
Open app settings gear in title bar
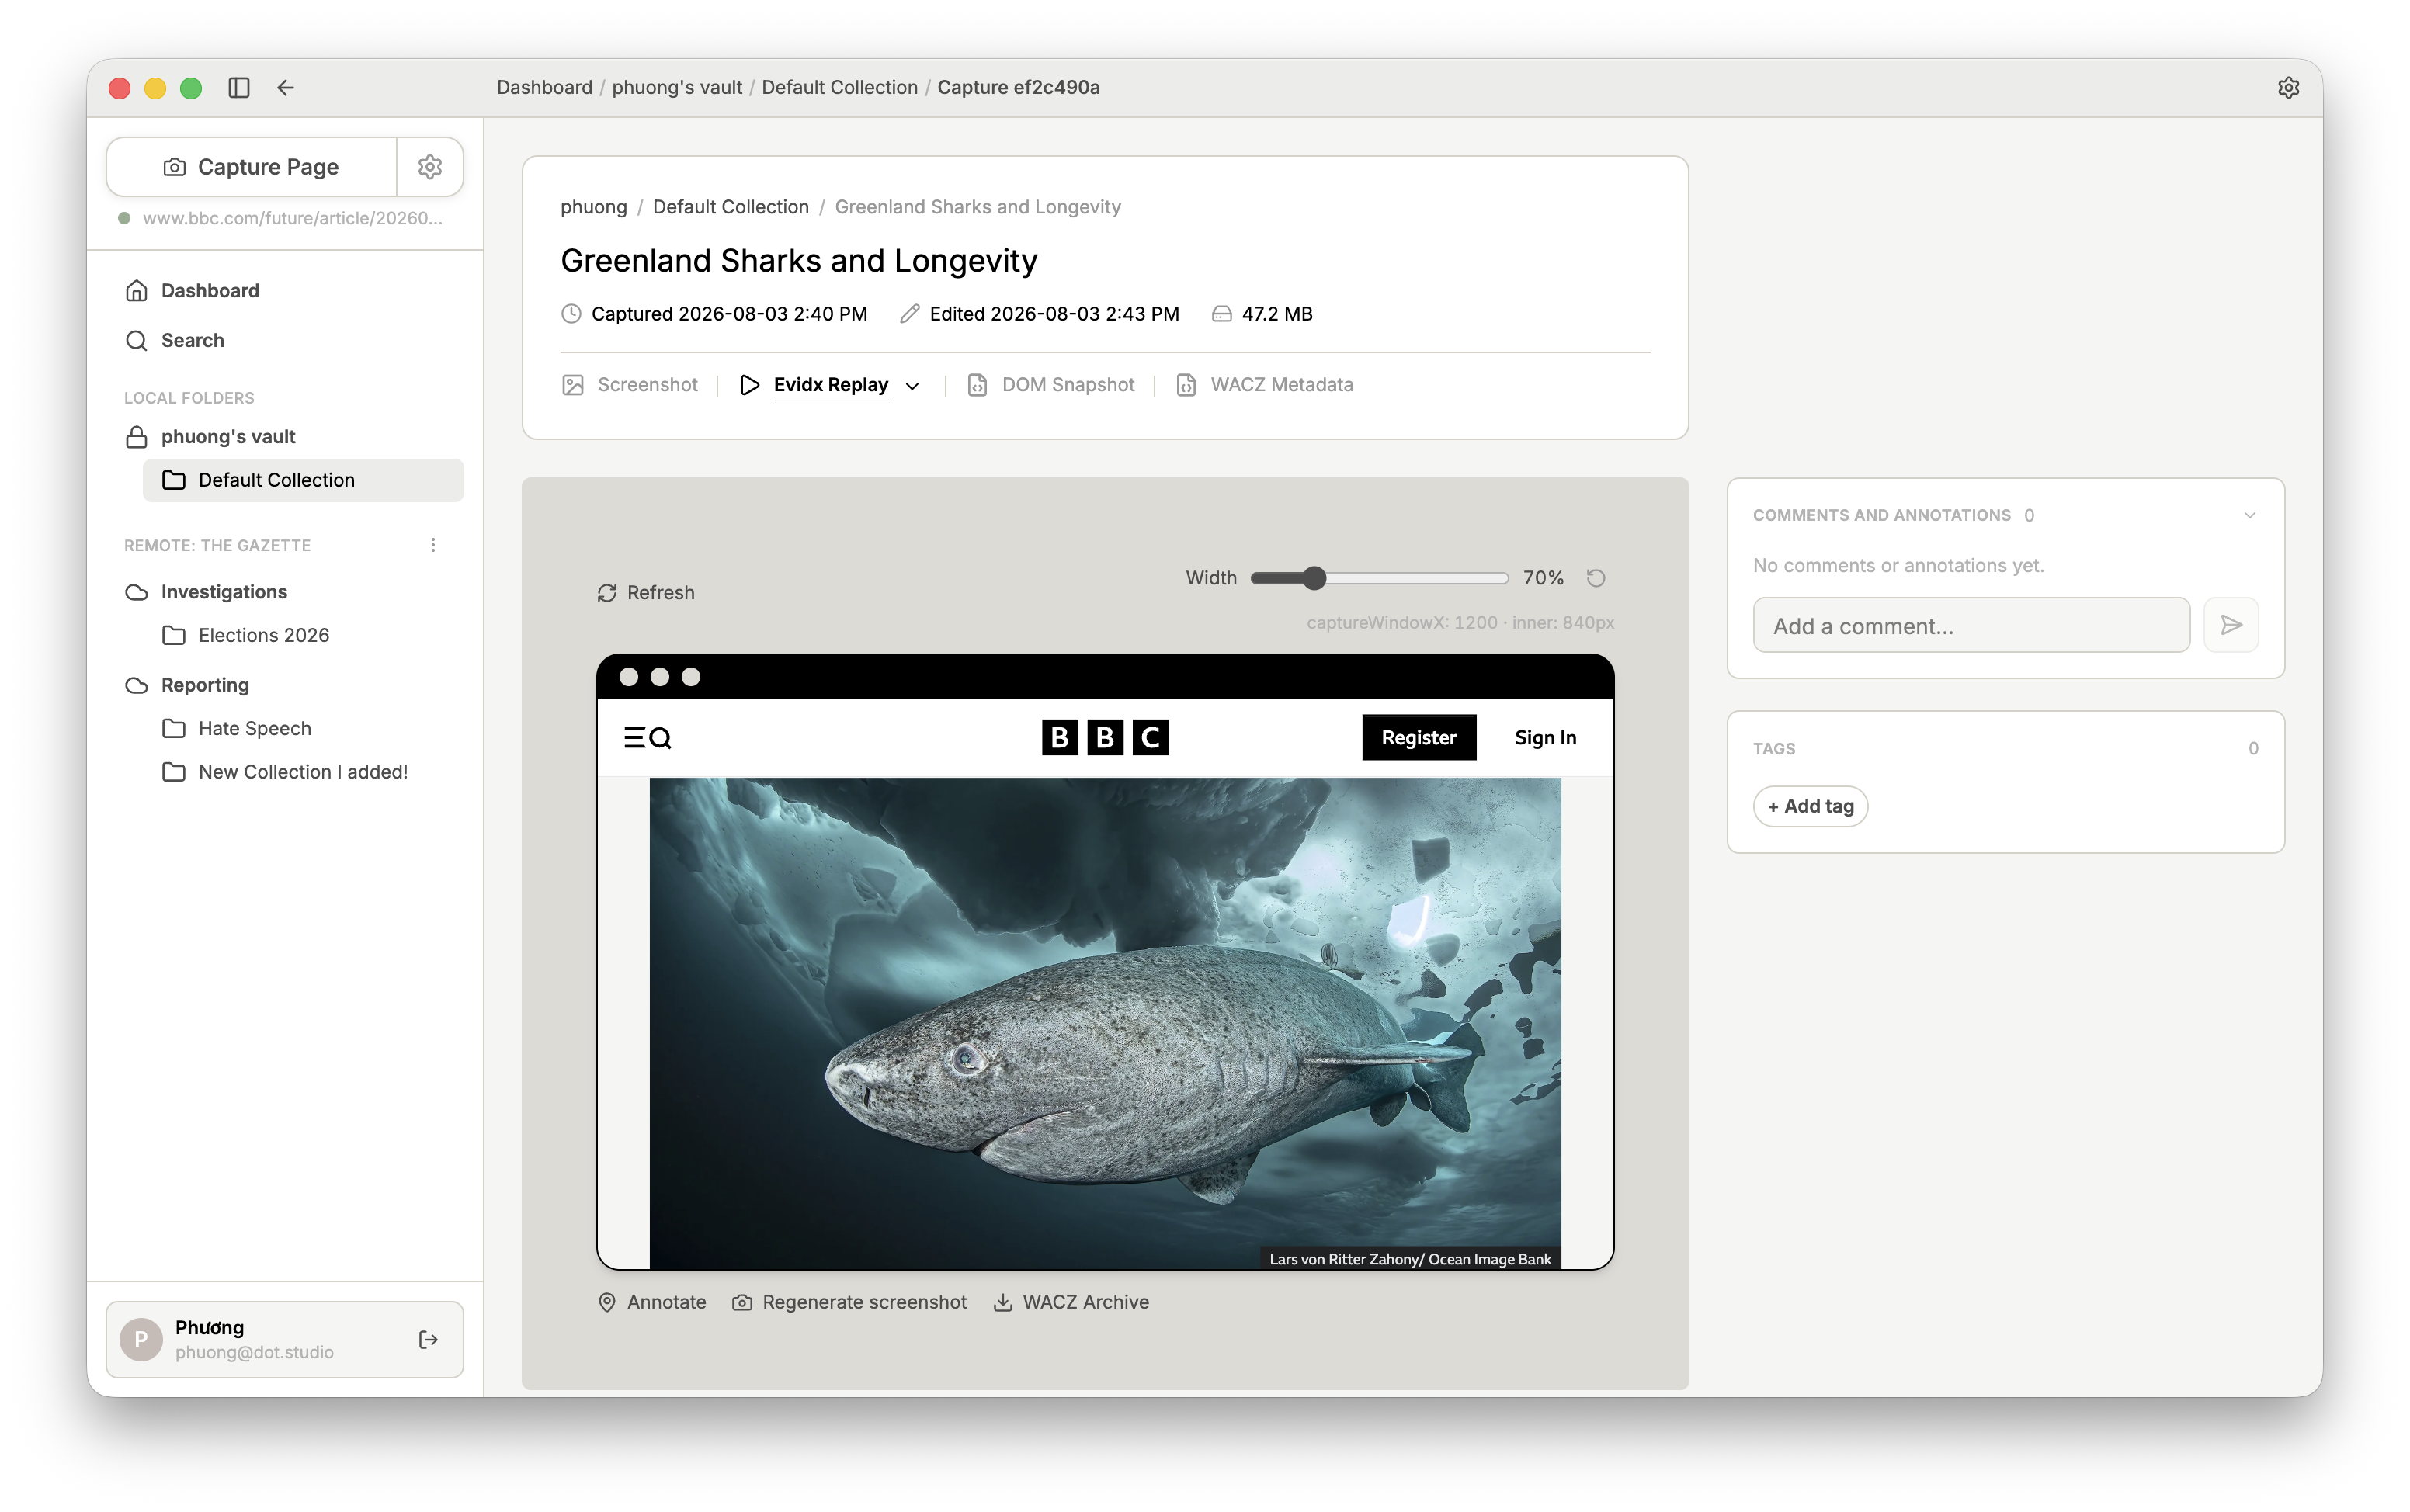(2288, 88)
